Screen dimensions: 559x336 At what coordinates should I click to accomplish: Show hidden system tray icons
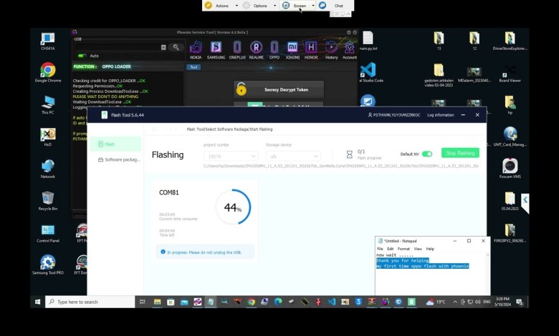pyautogui.click(x=455, y=302)
